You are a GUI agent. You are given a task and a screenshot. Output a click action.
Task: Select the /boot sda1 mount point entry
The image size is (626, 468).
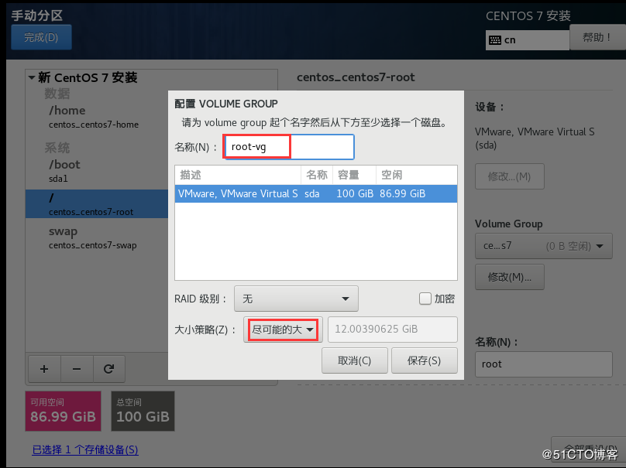[x=97, y=171]
